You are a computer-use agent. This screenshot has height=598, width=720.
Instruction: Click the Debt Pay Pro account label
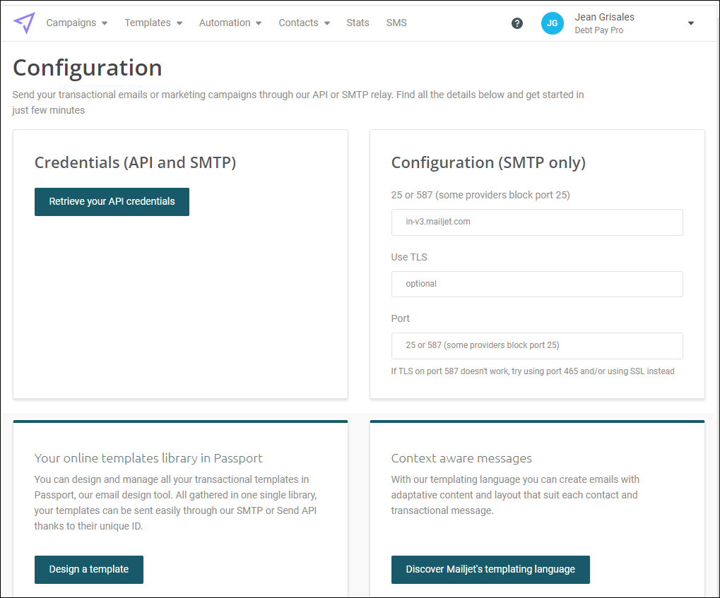(598, 30)
